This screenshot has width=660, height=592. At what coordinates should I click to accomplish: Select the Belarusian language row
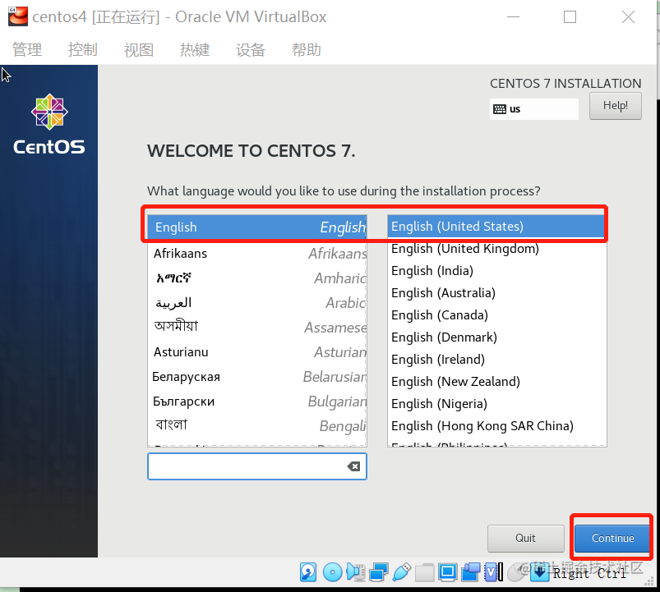pyautogui.click(x=257, y=377)
